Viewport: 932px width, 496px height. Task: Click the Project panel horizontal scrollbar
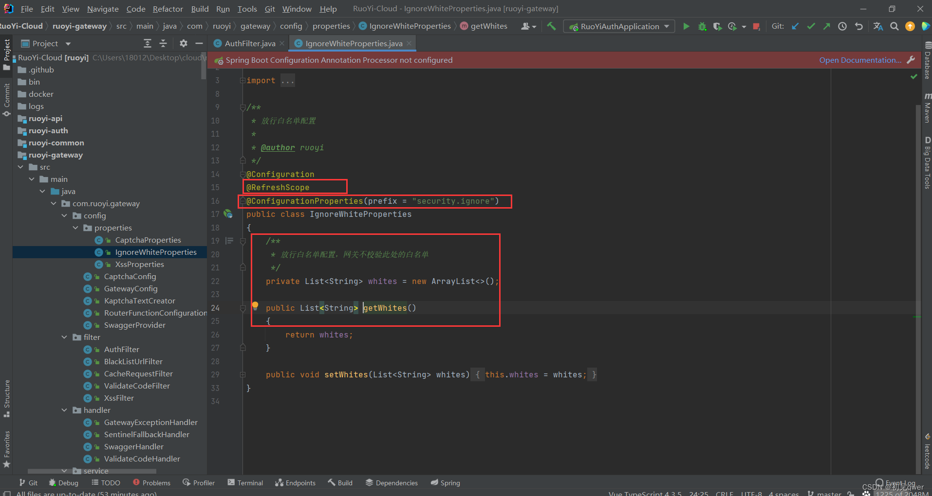(x=92, y=471)
